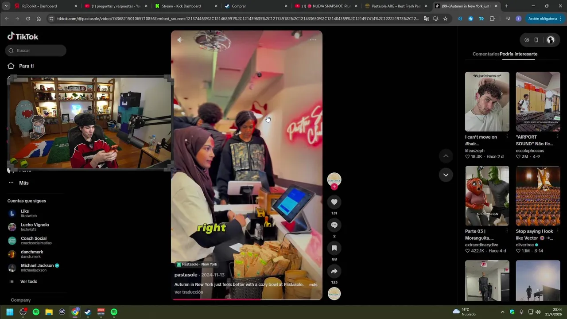Open Steam from the taskbar
Image resolution: width=567 pixels, height=319 pixels.
88,312
